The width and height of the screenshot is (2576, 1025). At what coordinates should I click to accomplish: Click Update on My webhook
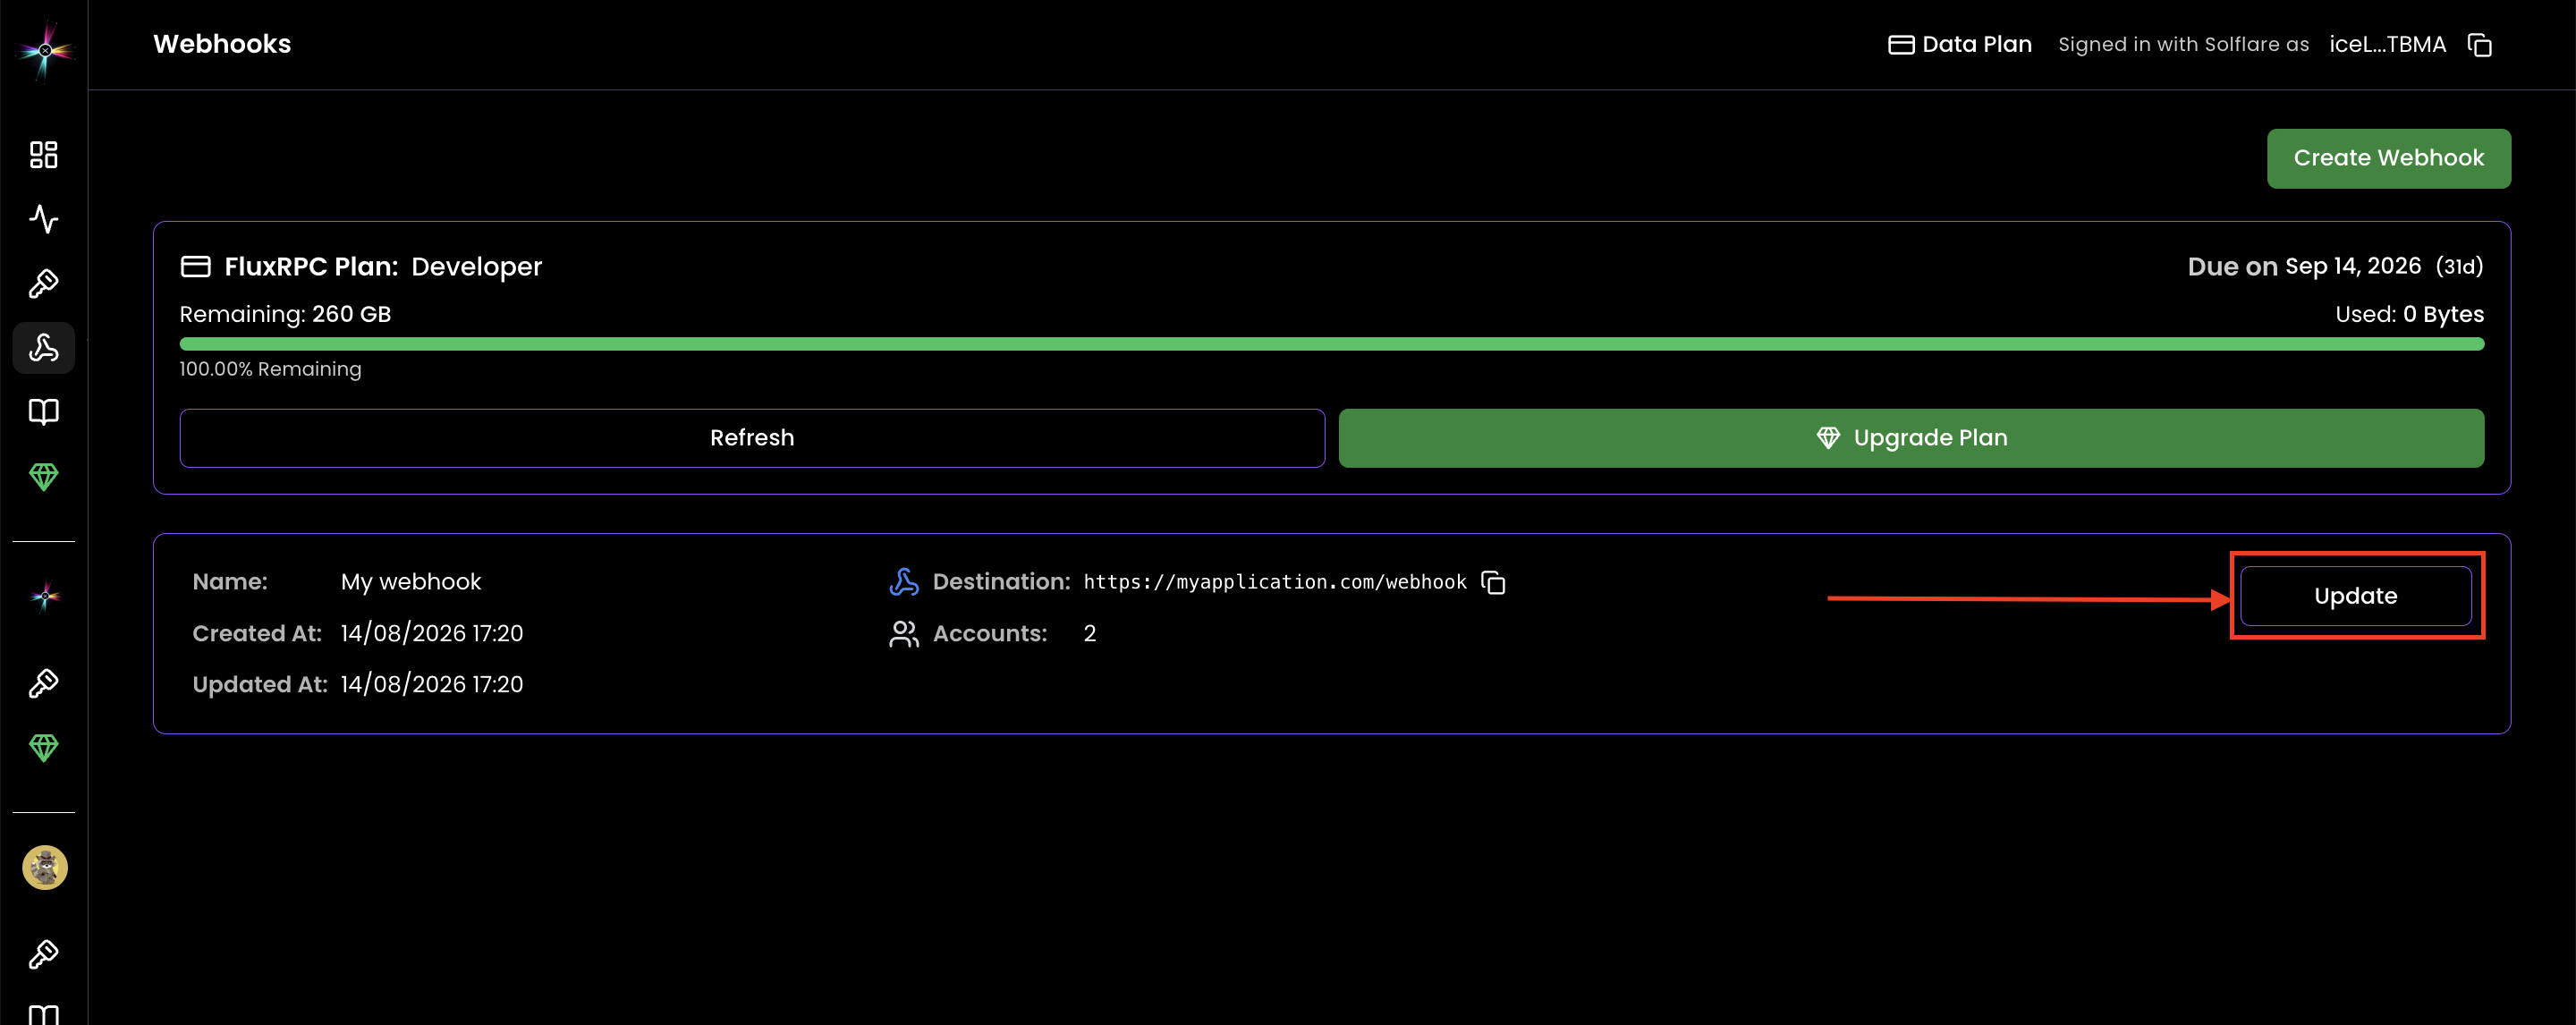click(2355, 596)
